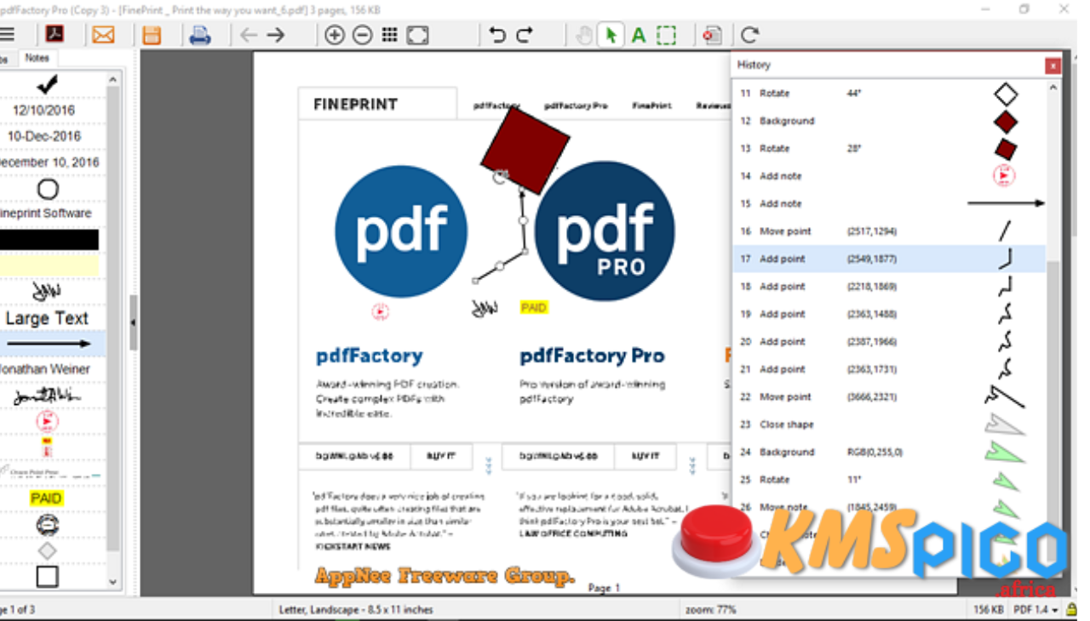Select history step 25 Rotate 11°

(889, 480)
